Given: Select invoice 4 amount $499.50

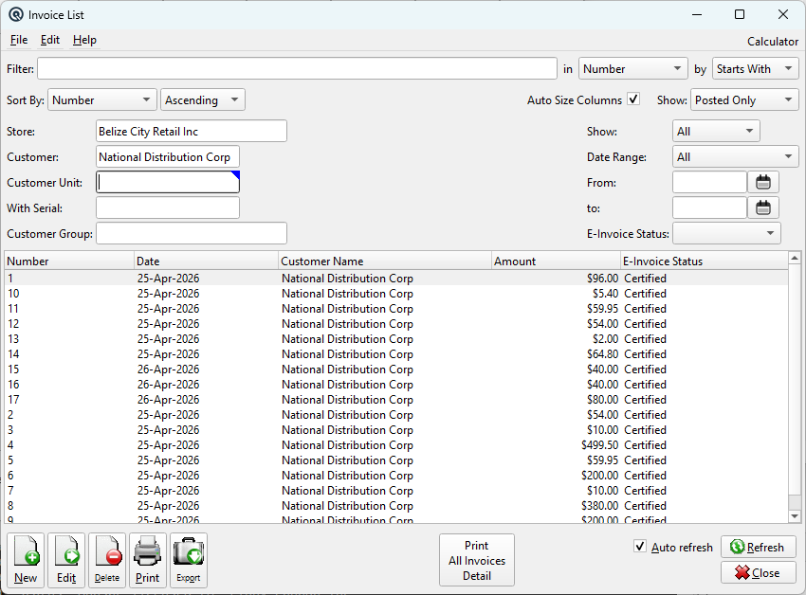Looking at the screenshot, I should point(395,445).
